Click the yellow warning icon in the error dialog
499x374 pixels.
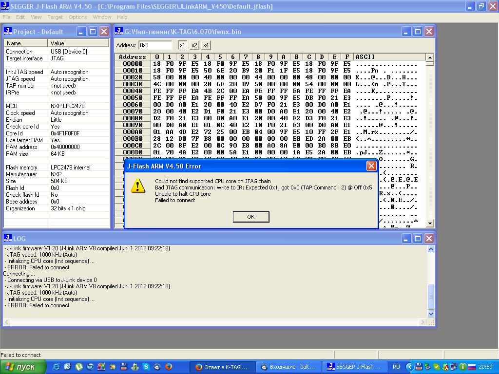pyautogui.click(x=137, y=186)
